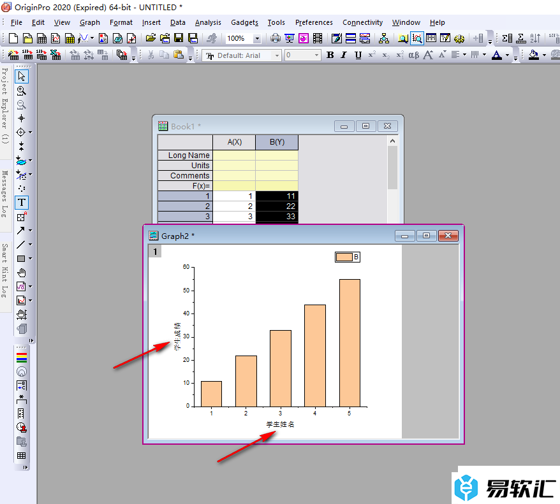Select column B(Y) header in Book1
This screenshot has width=560, height=504.
click(277, 142)
